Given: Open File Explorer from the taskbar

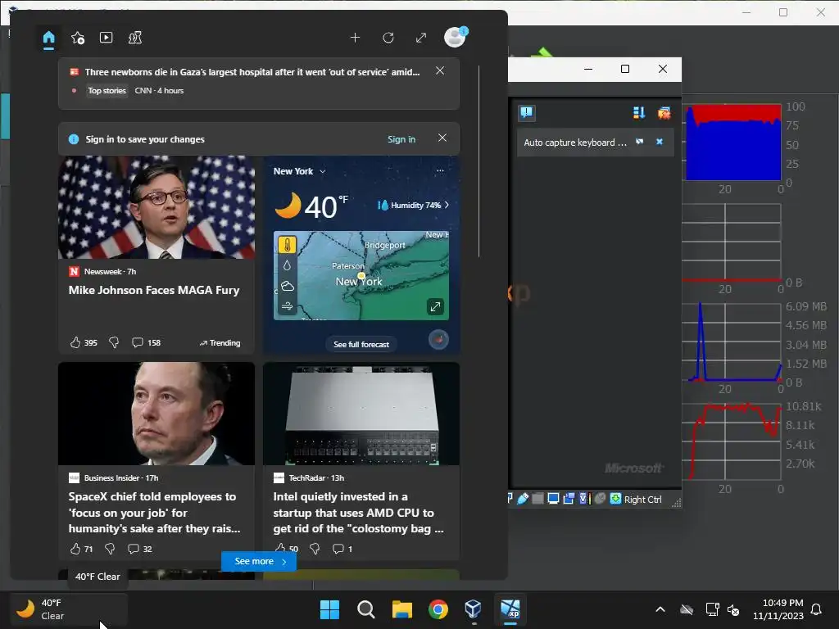Looking at the screenshot, I should click(401, 609).
